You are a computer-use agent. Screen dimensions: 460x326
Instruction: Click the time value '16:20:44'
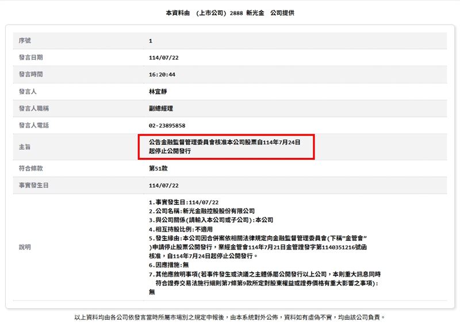(x=162, y=75)
